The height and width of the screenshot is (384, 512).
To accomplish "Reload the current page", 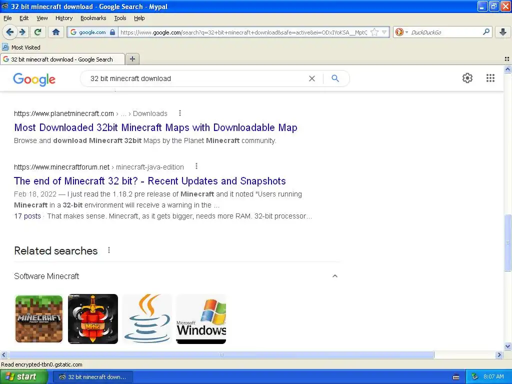I will (x=37, y=32).
